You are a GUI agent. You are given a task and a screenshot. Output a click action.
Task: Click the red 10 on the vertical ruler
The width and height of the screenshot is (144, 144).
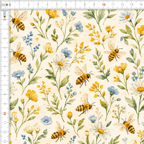[x=5, y=113]
